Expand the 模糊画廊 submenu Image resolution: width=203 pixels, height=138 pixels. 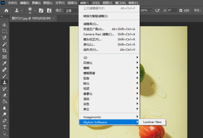pos(109,73)
